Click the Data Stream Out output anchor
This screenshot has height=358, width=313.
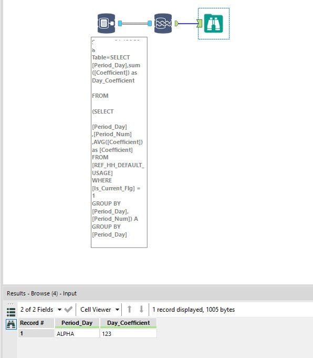pos(176,23)
